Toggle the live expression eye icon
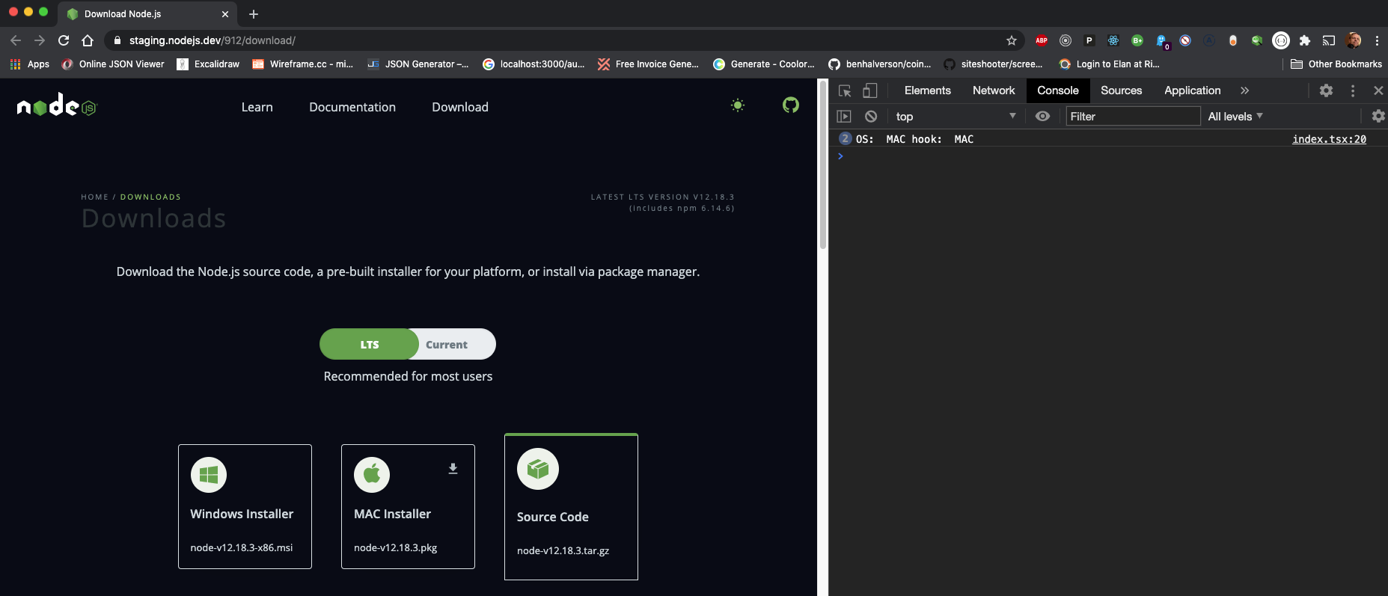Viewport: 1388px width, 596px height. (x=1042, y=116)
